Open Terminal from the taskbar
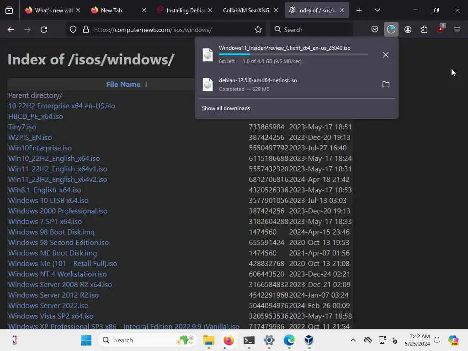 click(x=249, y=340)
